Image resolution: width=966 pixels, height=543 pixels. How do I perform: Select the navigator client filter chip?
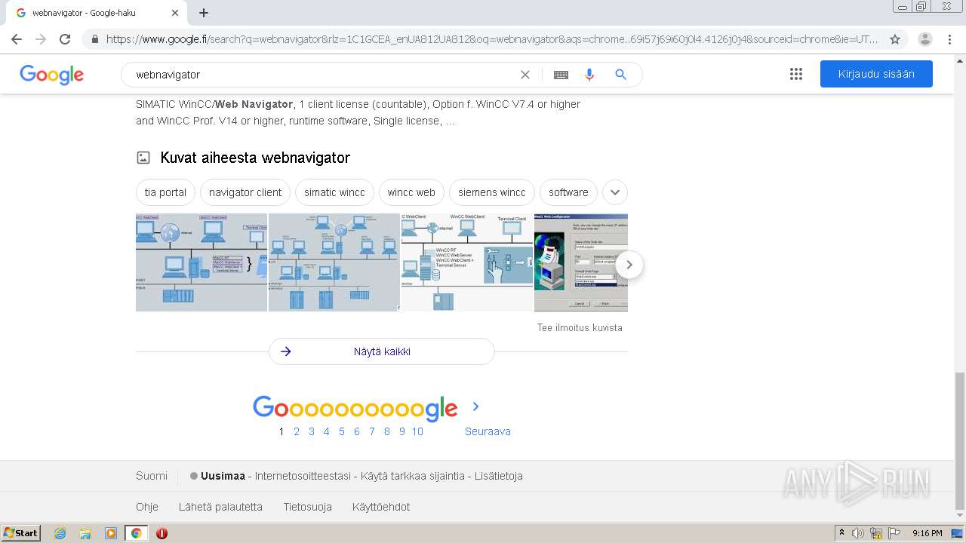tap(245, 192)
